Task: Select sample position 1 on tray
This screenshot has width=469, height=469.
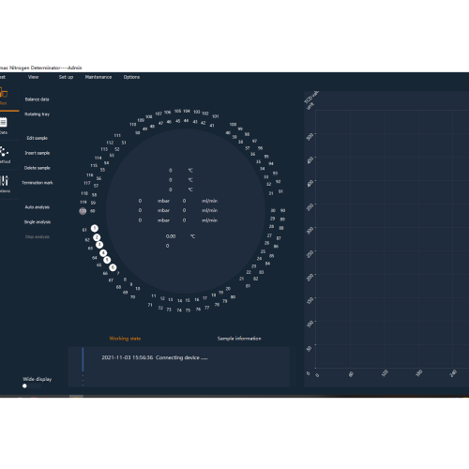Action: pos(95,229)
